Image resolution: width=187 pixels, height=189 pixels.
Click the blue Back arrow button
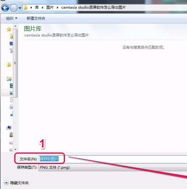click(5, 8)
